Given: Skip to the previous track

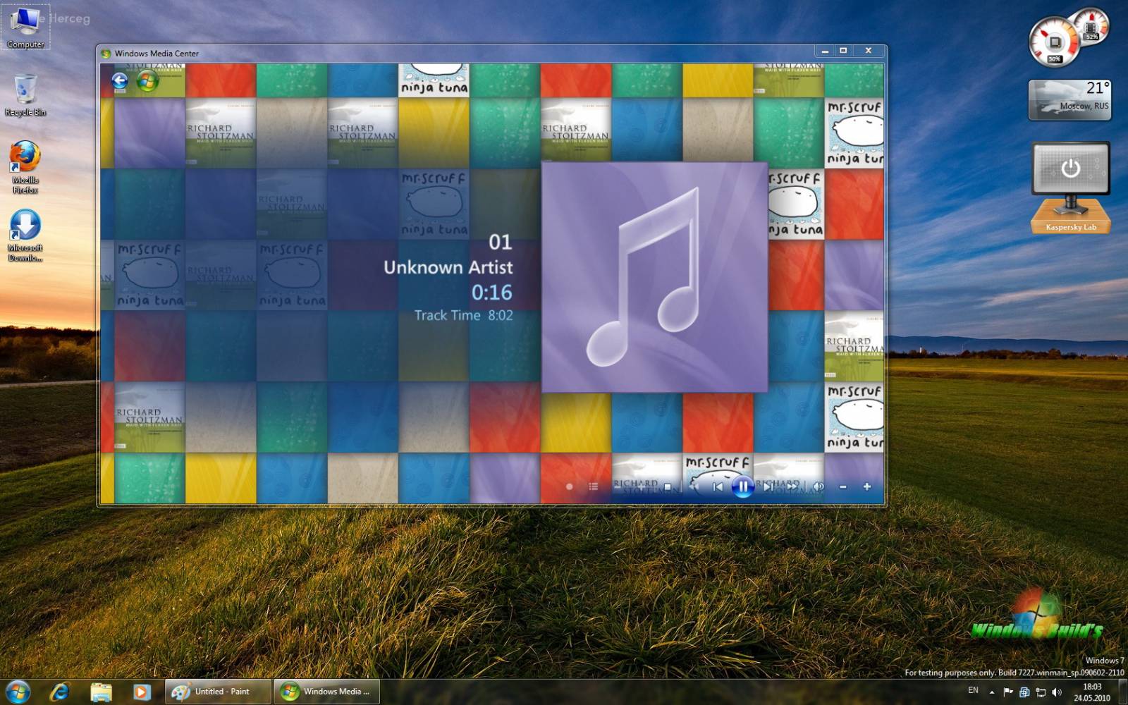Looking at the screenshot, I should click(x=718, y=486).
